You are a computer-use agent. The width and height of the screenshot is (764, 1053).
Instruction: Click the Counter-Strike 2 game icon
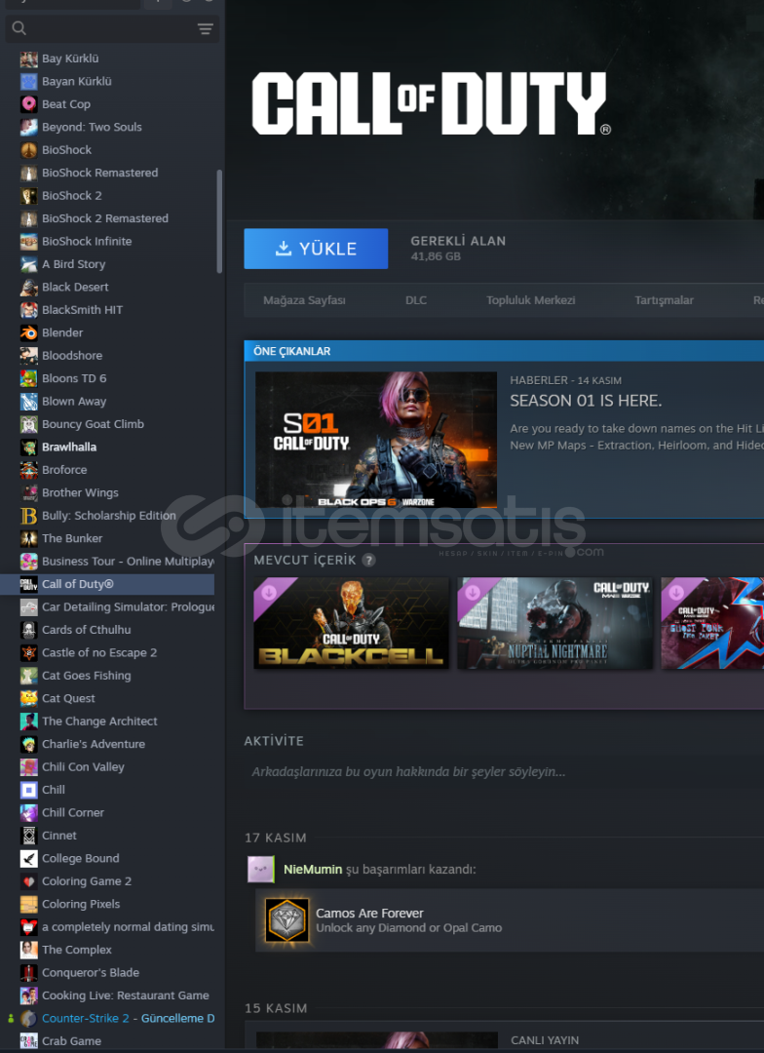(x=29, y=1018)
